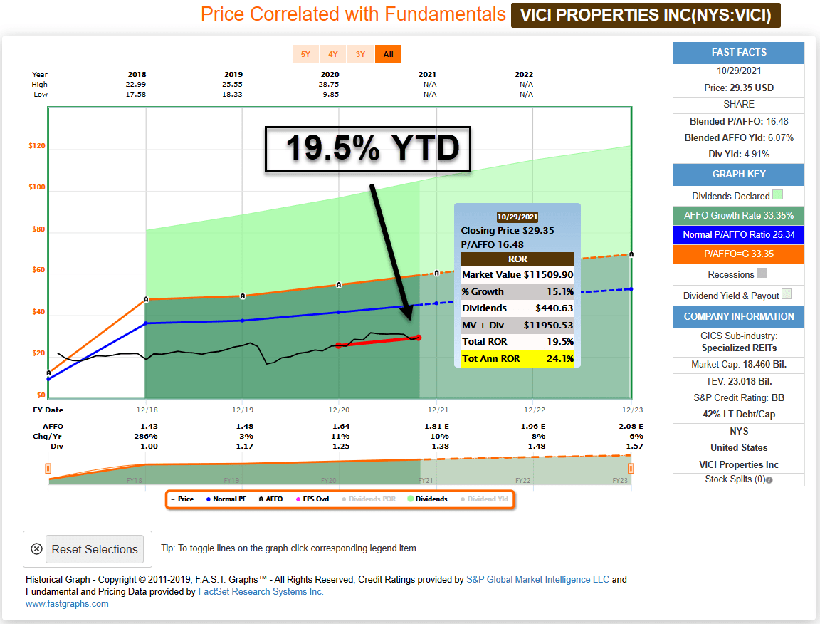Click the VICI PROPERTIES INC ticker label
The height and width of the screenshot is (624, 820).
pyautogui.click(x=646, y=15)
